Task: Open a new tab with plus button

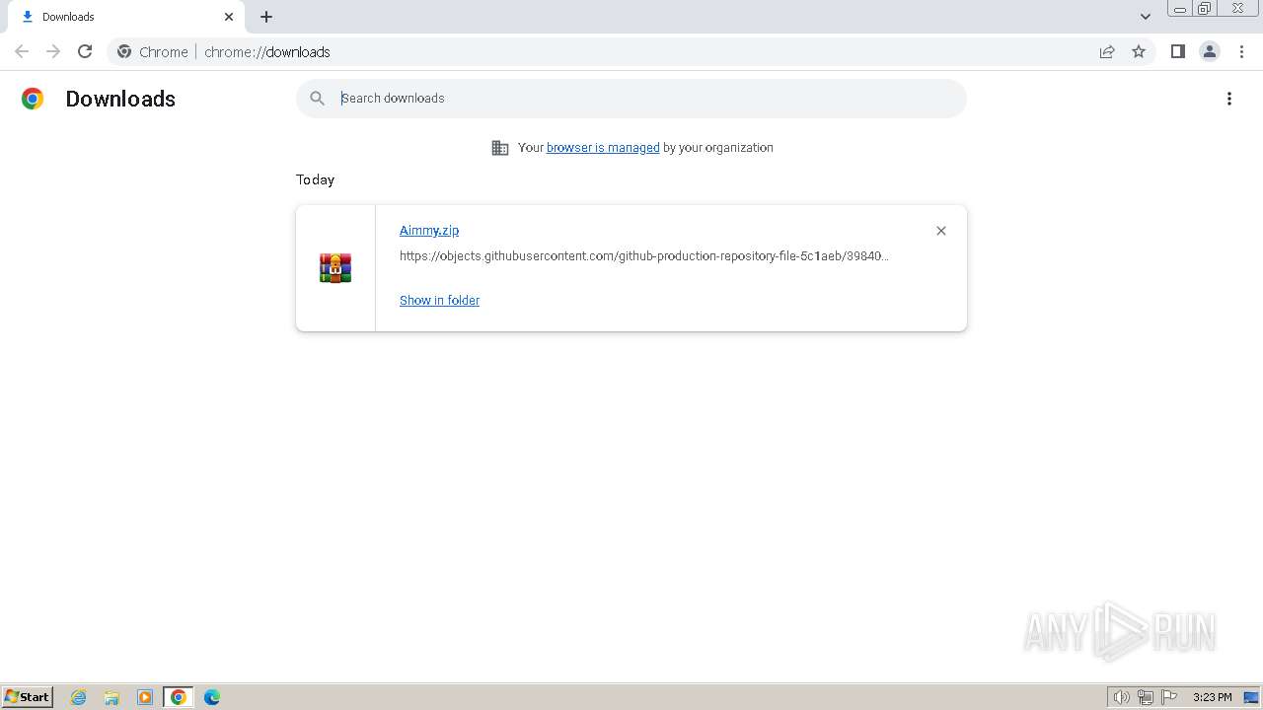Action: 266,17
